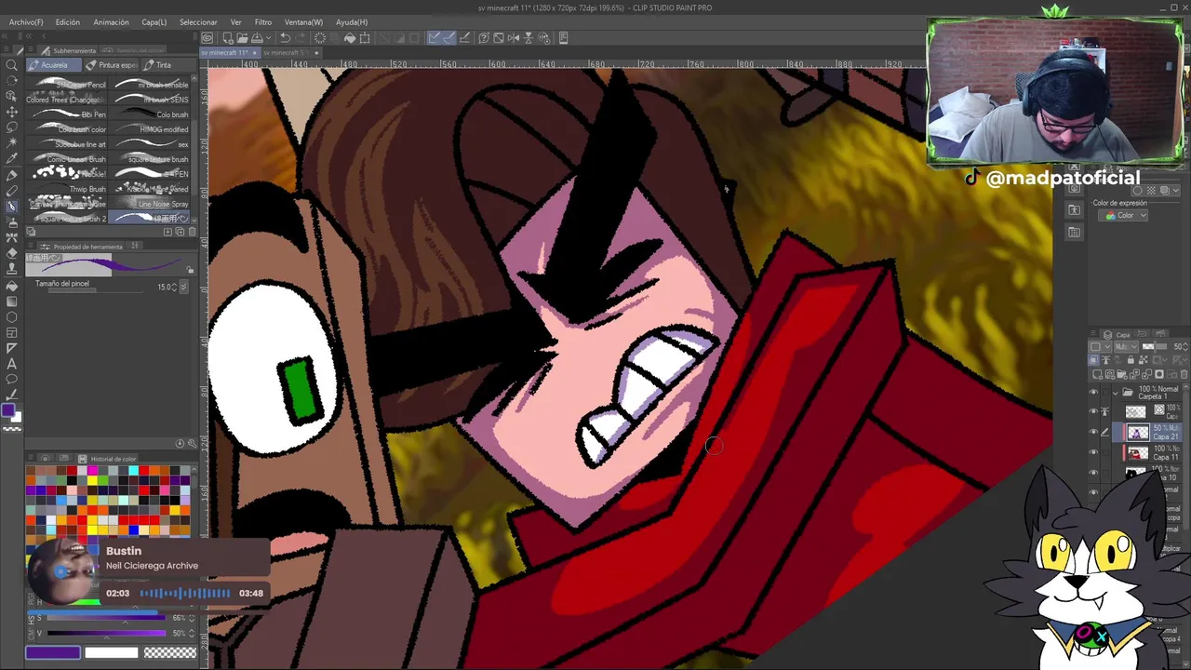Collapse the Carpeta 1 folder
Viewport: 1191px width, 670px height.
1116,393
